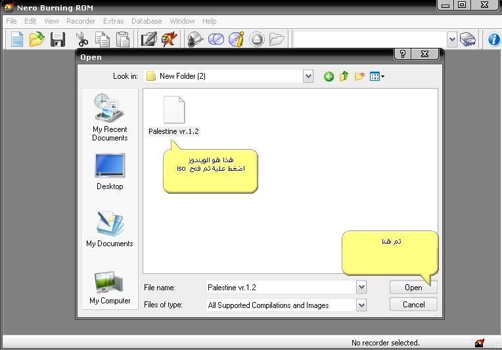The image size is (502, 350).
Task: Open the View menu grid icon
Action: 377,76
